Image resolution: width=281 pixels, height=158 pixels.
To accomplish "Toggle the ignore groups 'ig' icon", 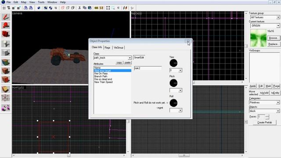I will [56, 8].
